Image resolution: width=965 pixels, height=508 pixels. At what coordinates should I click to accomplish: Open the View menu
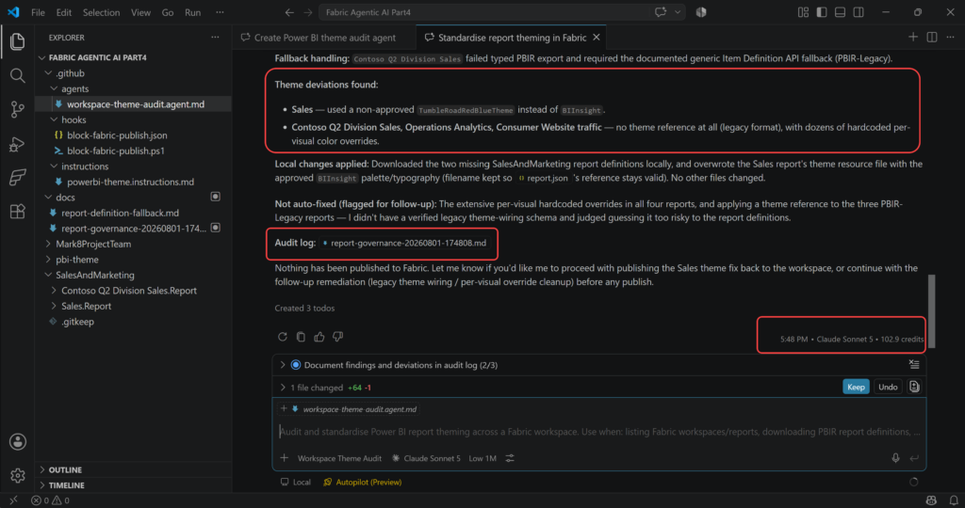coord(140,12)
